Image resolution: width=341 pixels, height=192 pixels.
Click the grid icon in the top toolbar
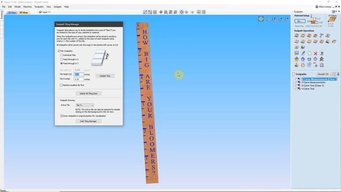pyautogui.click(x=155, y=12)
